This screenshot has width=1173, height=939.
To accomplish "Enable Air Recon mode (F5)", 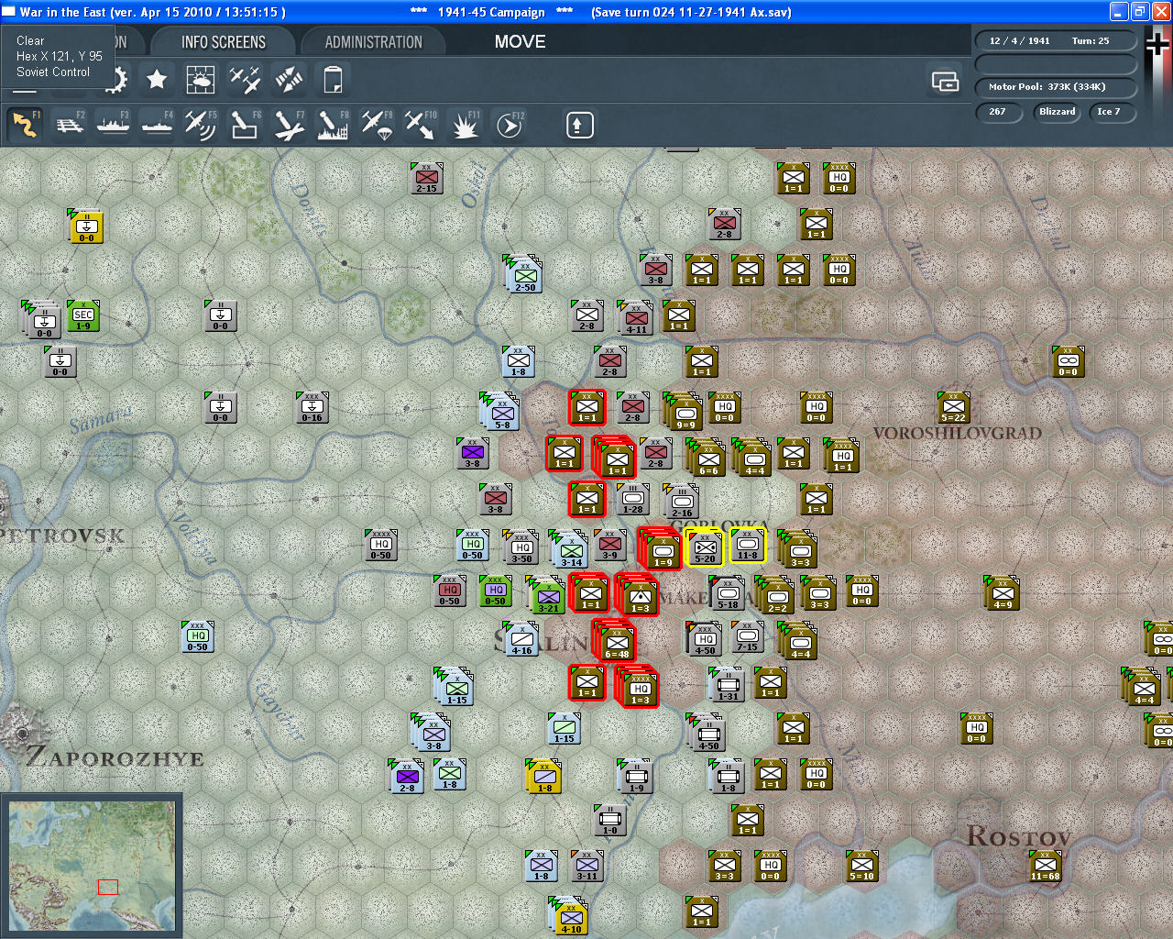I will 201,125.
